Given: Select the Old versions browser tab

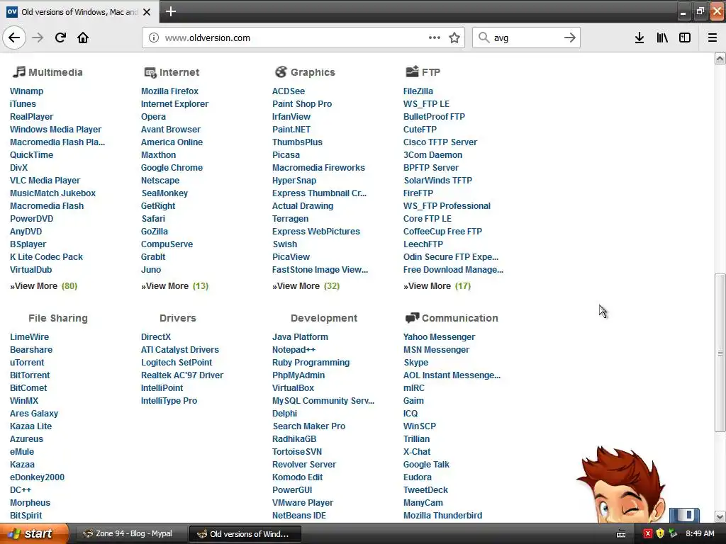Looking at the screenshot, I should pyautogui.click(x=79, y=12).
